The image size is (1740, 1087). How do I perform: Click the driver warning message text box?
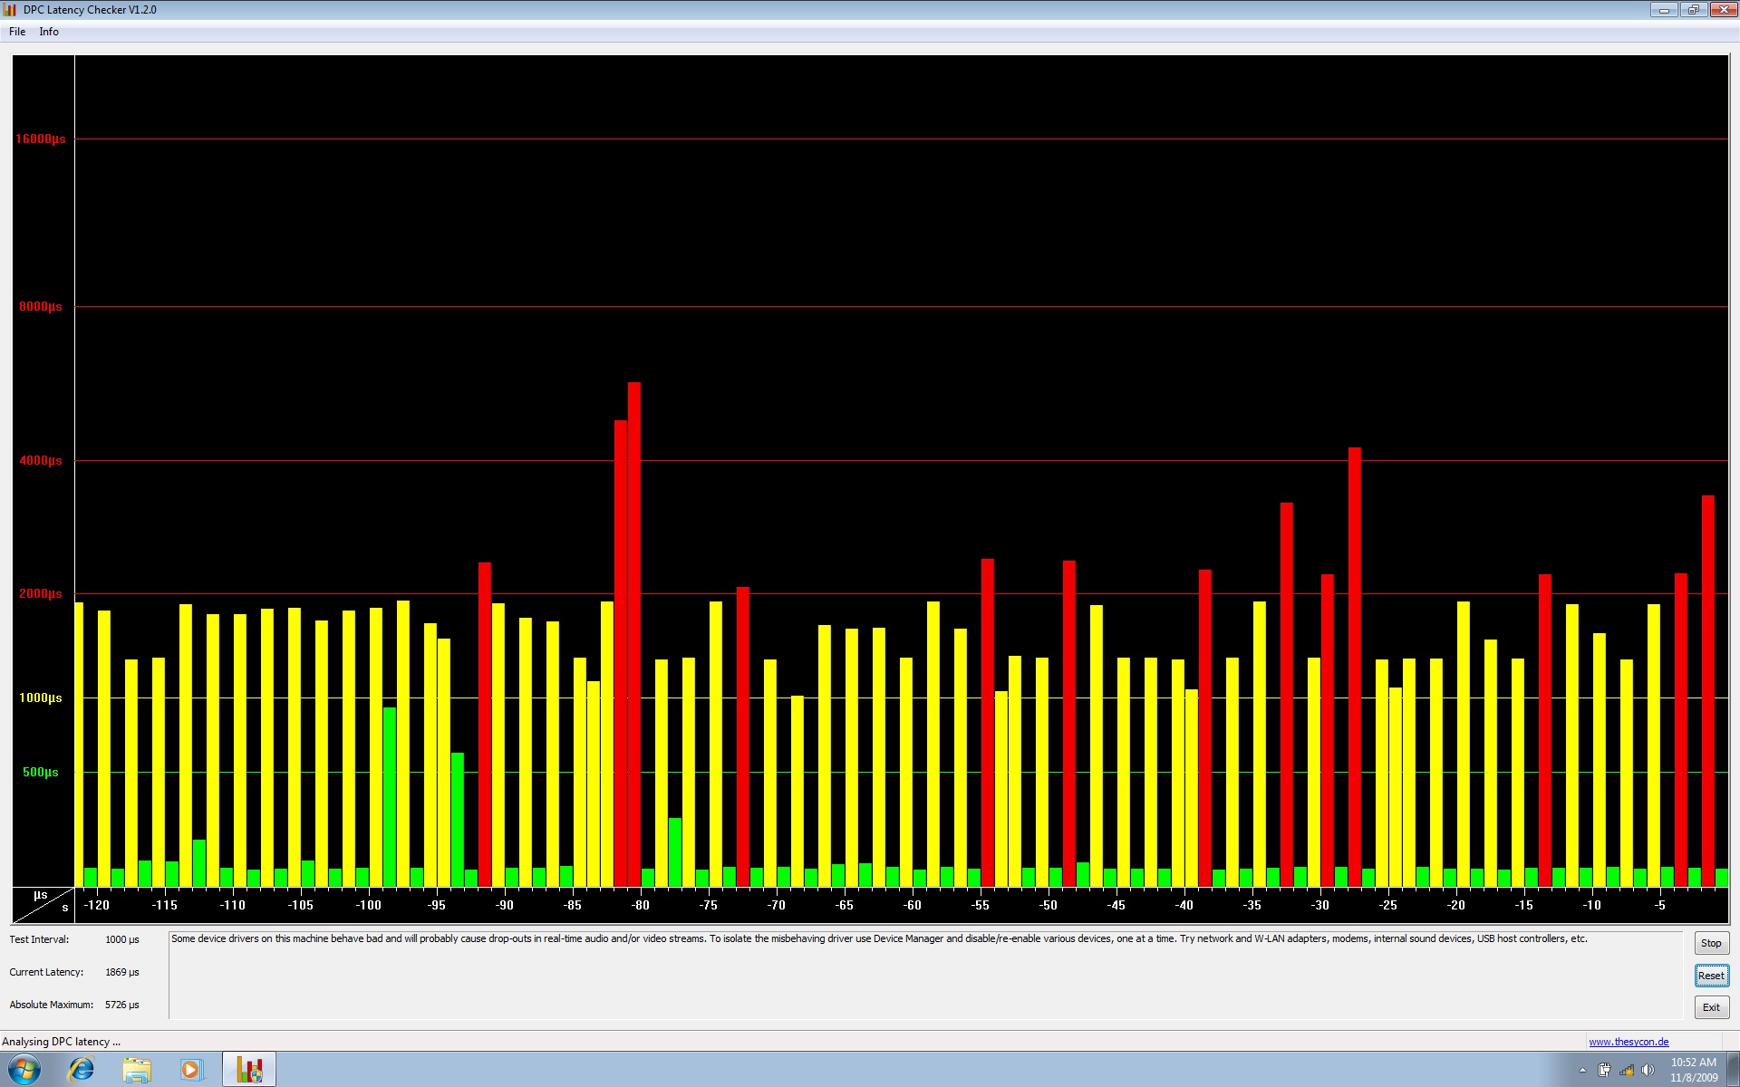point(925,975)
